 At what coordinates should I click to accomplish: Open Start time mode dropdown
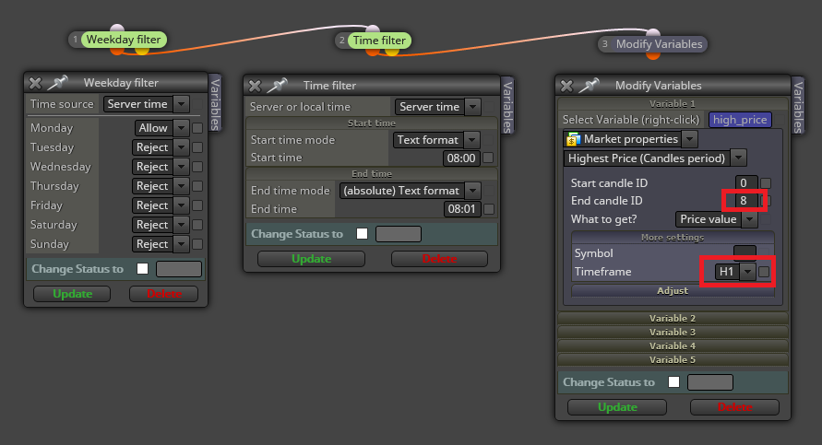point(471,140)
